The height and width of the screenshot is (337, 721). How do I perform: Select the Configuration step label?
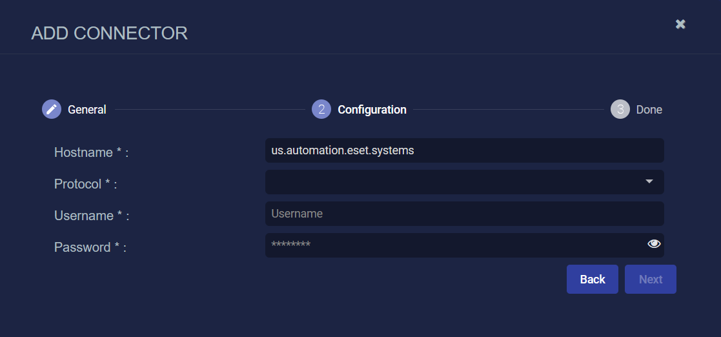pos(372,110)
